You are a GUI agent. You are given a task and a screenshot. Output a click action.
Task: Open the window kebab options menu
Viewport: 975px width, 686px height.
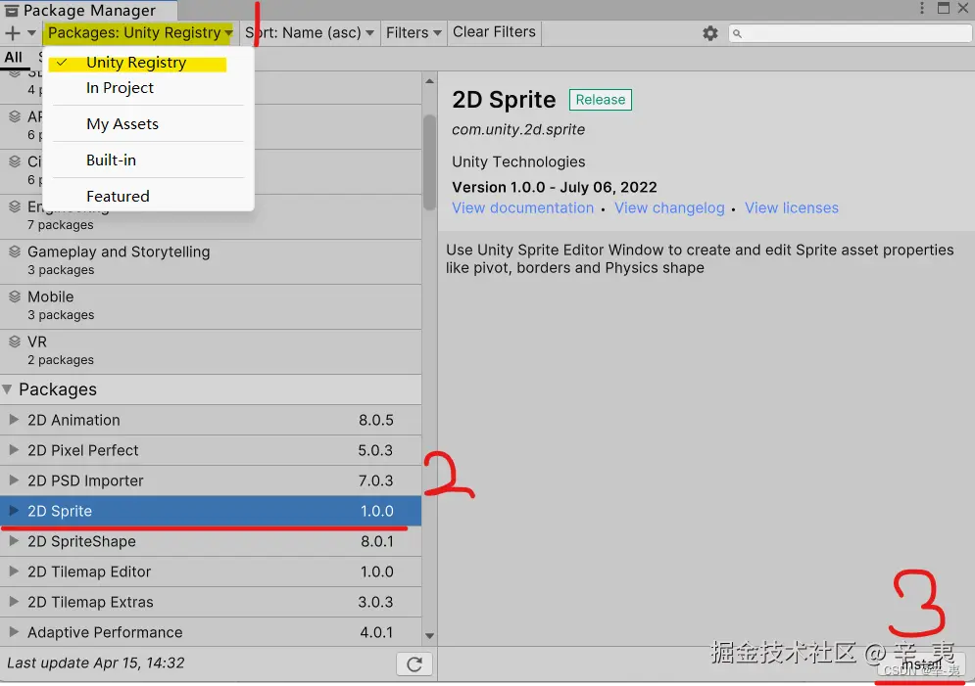(922, 8)
